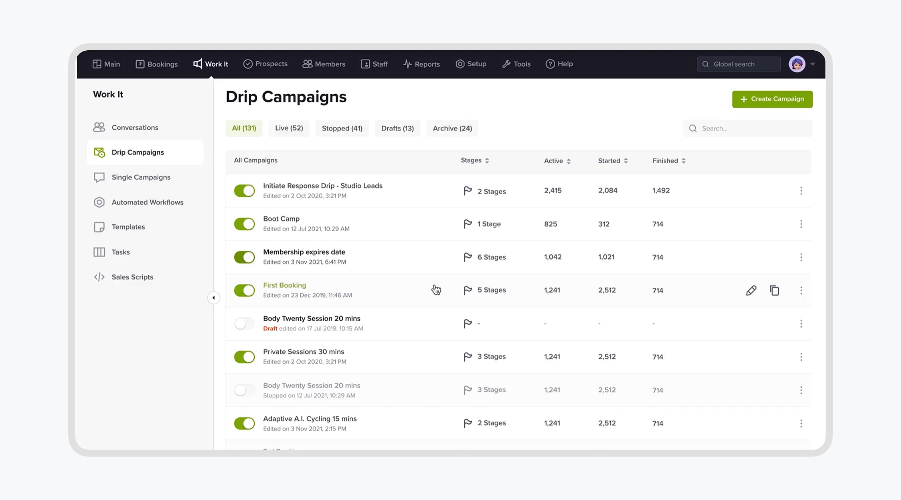Toggle Membership expires date campaign
This screenshot has width=901, height=500.
pos(244,257)
